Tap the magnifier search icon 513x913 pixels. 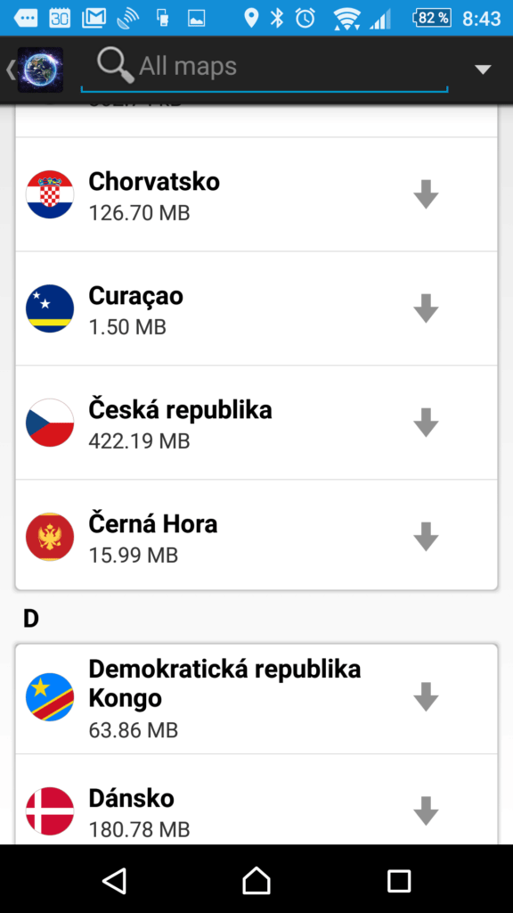[x=116, y=65]
